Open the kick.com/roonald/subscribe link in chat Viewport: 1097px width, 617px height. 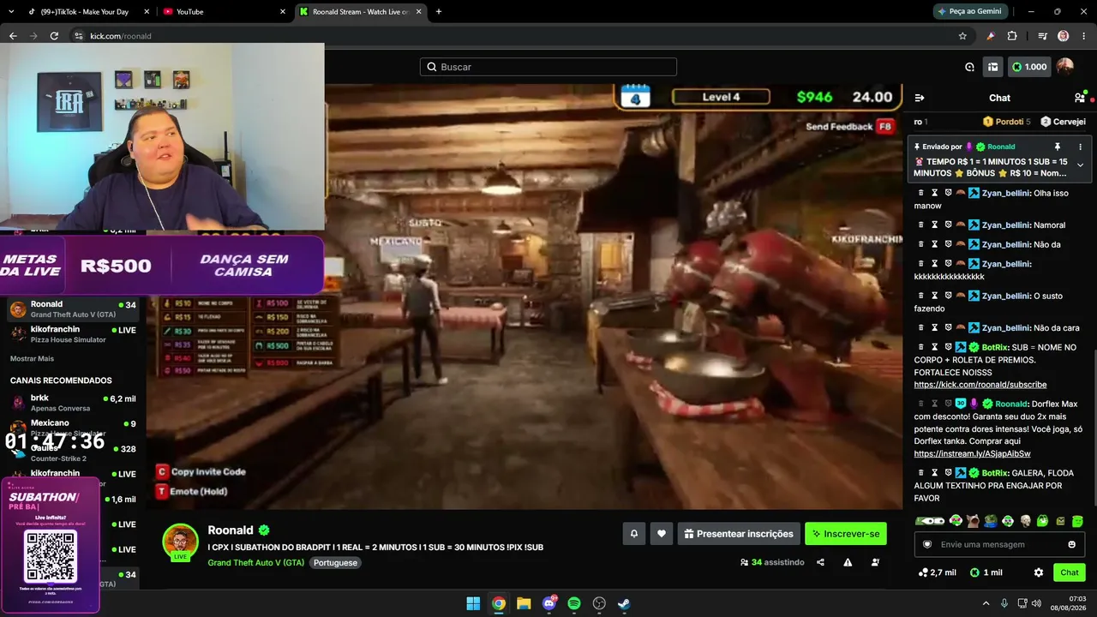[980, 386]
